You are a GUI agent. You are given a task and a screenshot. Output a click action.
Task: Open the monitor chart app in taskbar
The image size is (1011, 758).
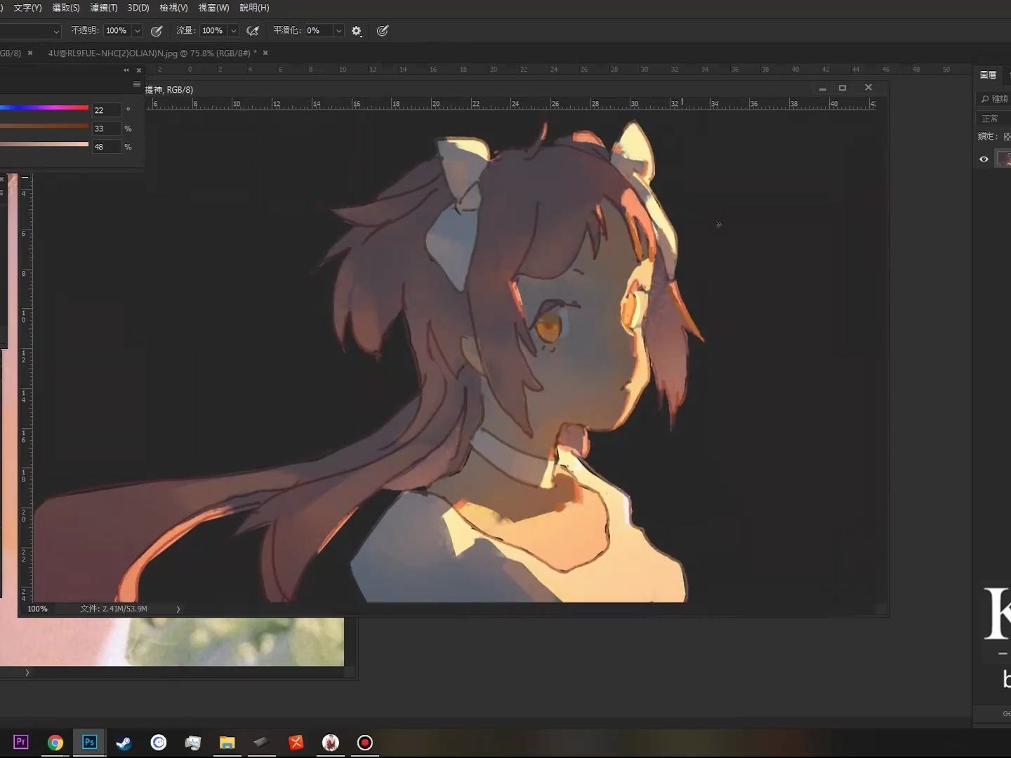pyautogui.click(x=193, y=742)
